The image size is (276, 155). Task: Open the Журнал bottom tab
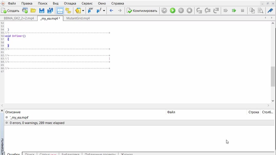pyautogui.click(x=127, y=154)
